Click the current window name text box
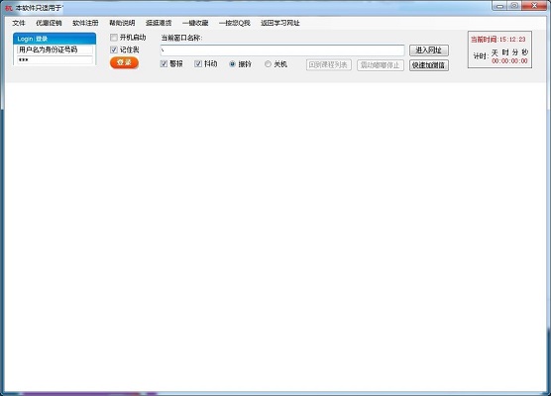The height and width of the screenshot is (396, 551). pos(282,50)
